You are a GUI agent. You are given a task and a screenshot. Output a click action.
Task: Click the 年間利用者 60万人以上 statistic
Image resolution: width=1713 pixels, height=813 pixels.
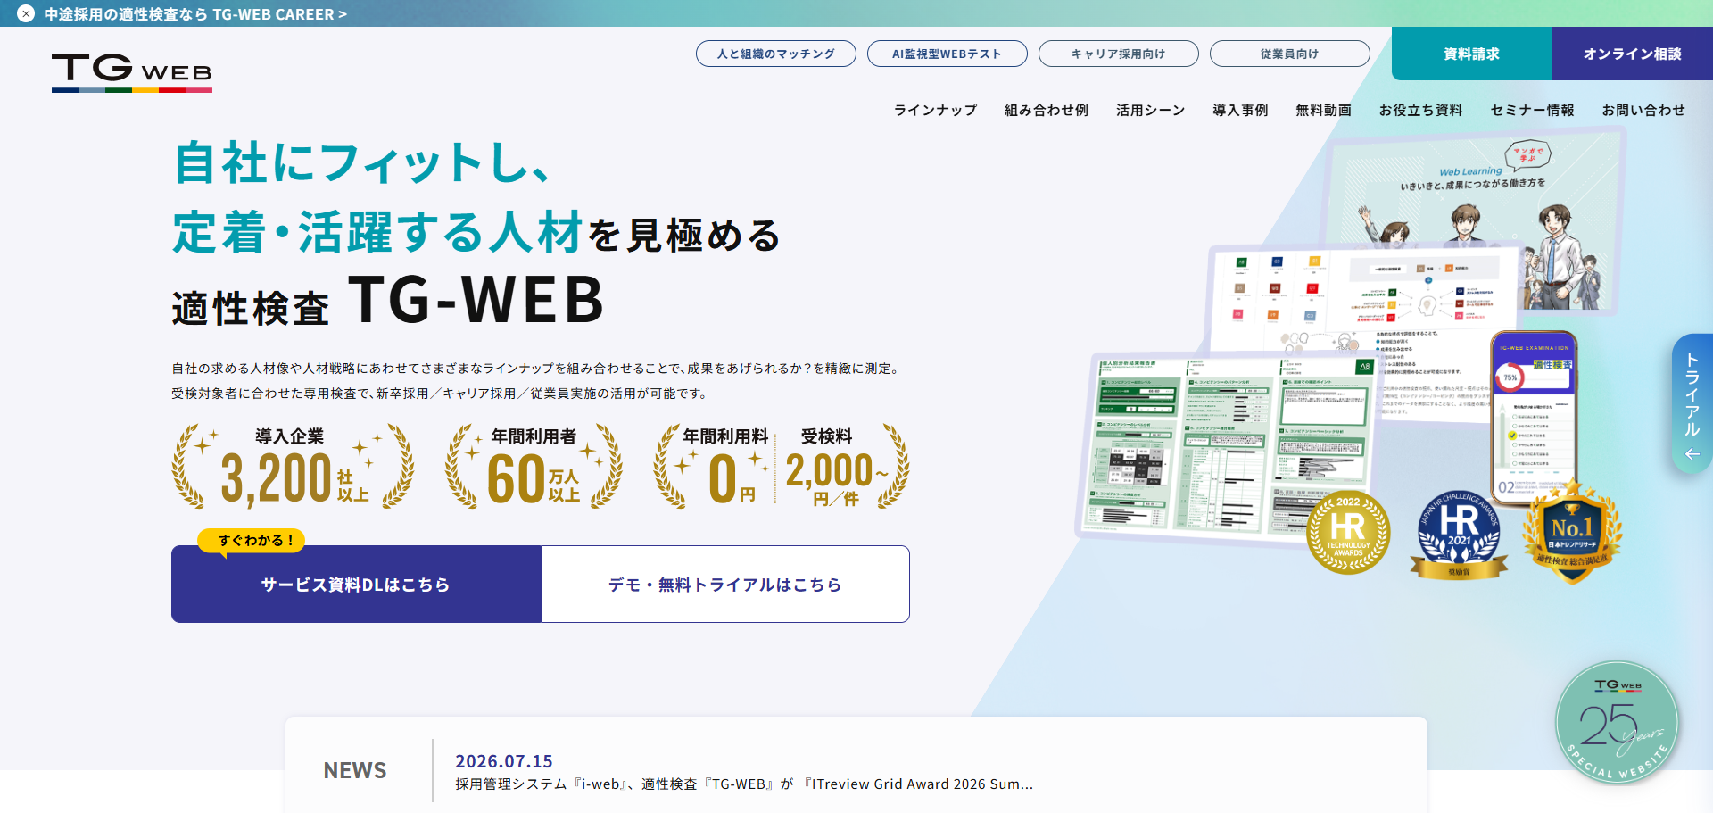[x=534, y=467]
